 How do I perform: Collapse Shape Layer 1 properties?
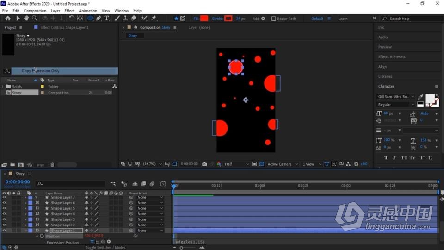[25, 231]
